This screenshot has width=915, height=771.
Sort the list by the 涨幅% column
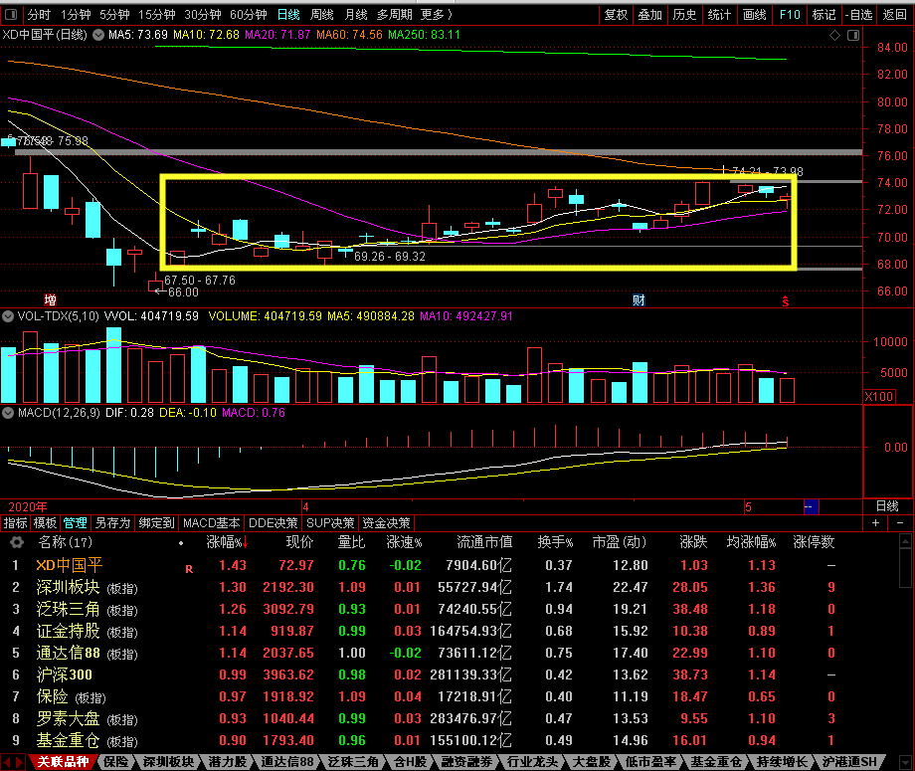(x=228, y=542)
